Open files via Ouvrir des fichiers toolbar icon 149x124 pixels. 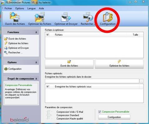click(x=15, y=19)
